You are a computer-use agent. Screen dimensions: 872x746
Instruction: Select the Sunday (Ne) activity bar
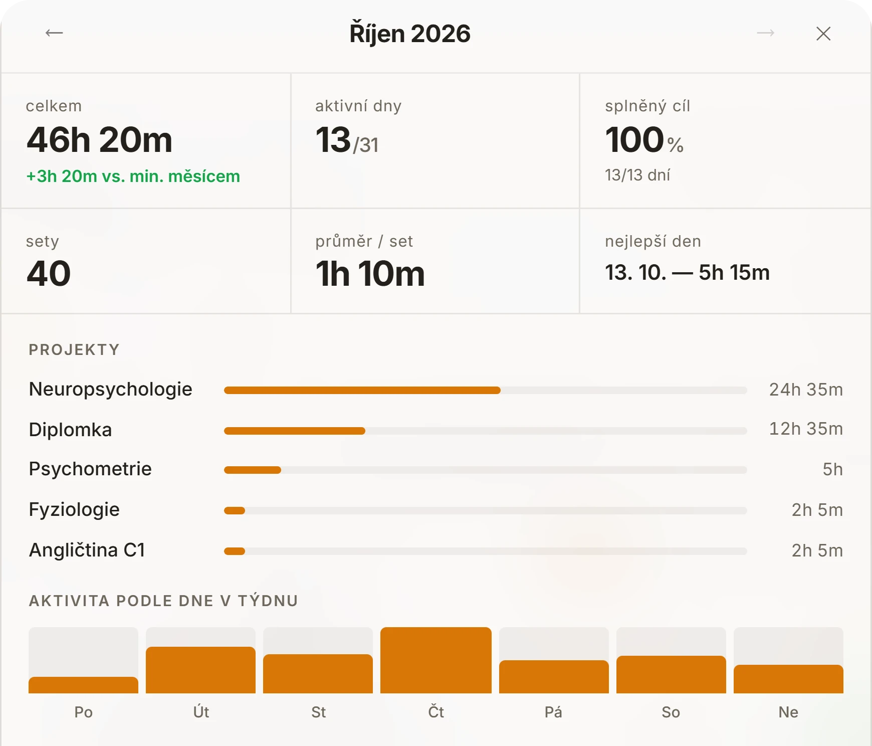coord(788,660)
